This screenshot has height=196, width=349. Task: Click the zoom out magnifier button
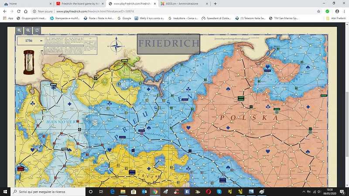tap(28, 30)
